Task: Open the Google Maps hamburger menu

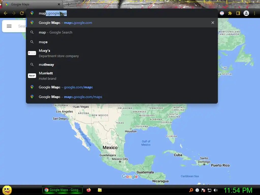Action: [x=9, y=26]
